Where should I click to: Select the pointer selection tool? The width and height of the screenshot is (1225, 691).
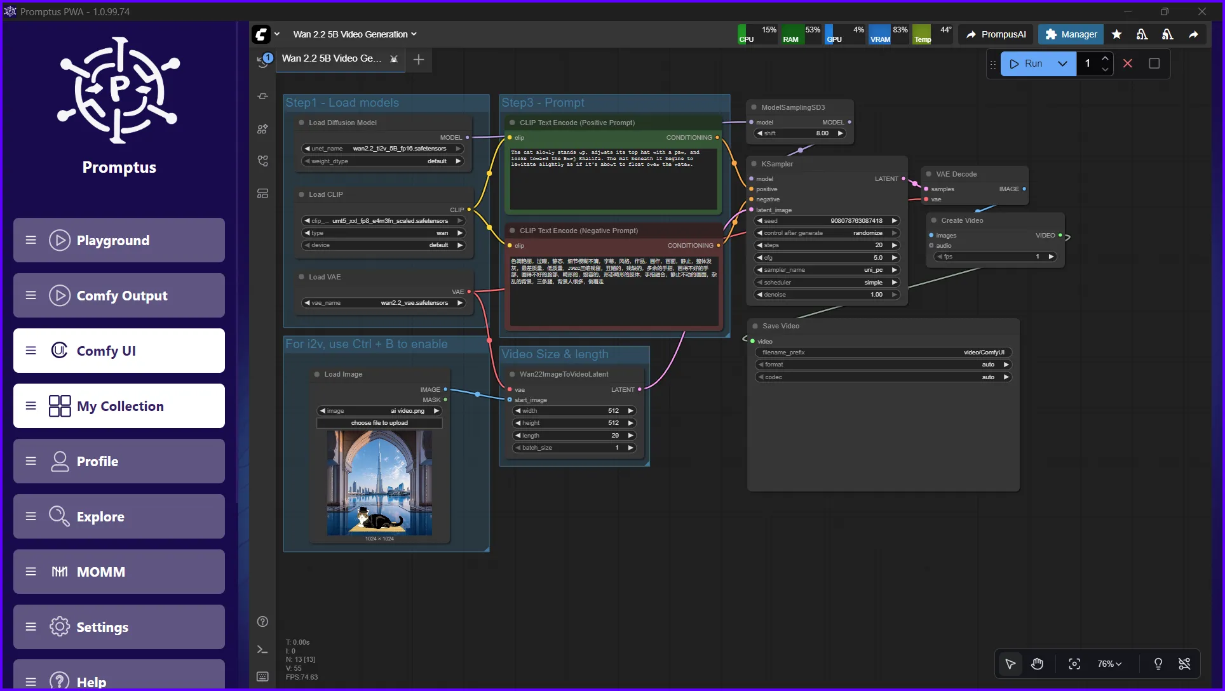[1011, 664]
